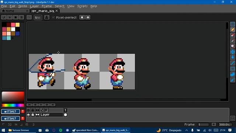The height and width of the screenshot is (133, 236).
Task: Click the Frame number field
Action: [x=204, y=125]
